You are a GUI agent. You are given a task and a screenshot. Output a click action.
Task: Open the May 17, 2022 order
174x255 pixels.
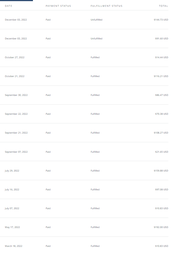click(84, 227)
